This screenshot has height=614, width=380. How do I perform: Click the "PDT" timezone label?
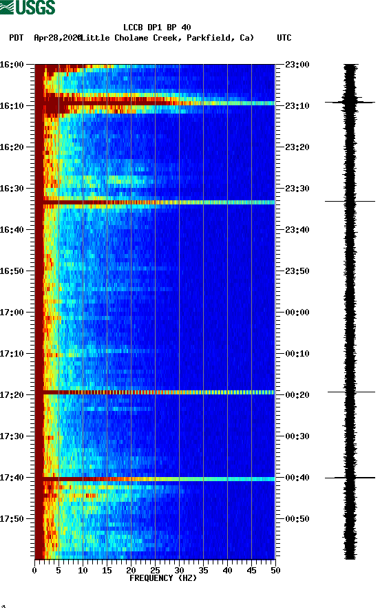tap(17, 38)
